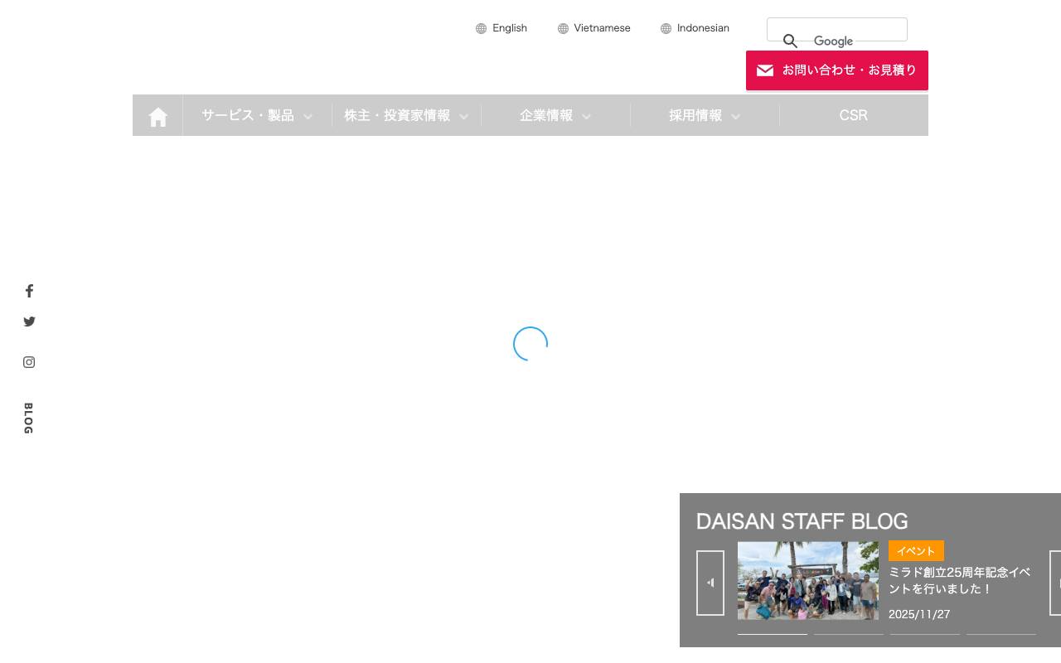
Task: Click the first carousel progress indicator bar
Action: [x=772, y=634]
